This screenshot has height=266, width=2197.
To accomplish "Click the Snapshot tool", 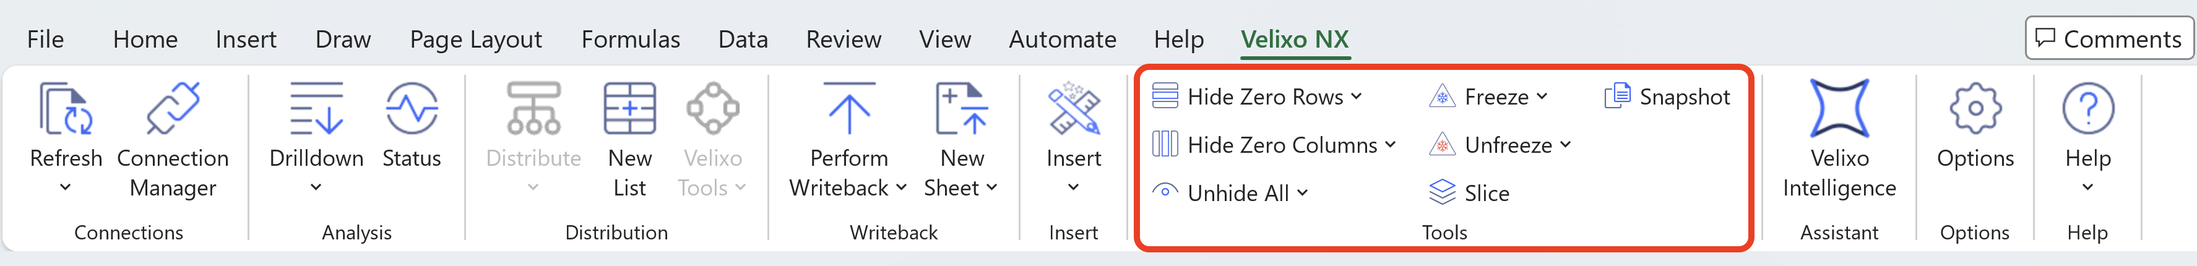I will coord(1667,97).
